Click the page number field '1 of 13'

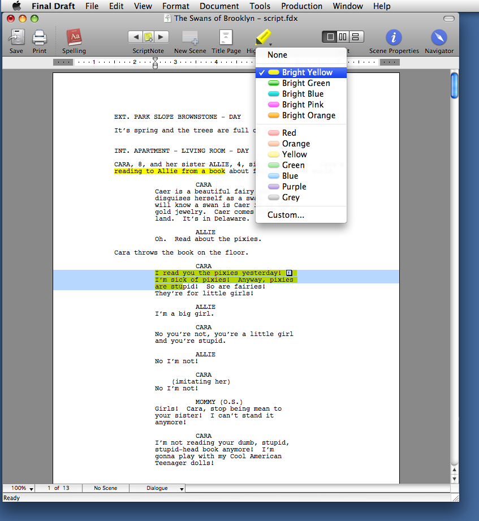[58, 488]
